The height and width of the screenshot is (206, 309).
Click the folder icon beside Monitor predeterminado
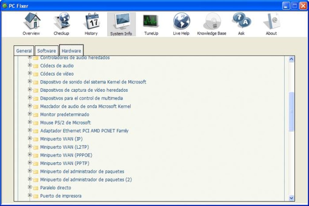coord(36,115)
